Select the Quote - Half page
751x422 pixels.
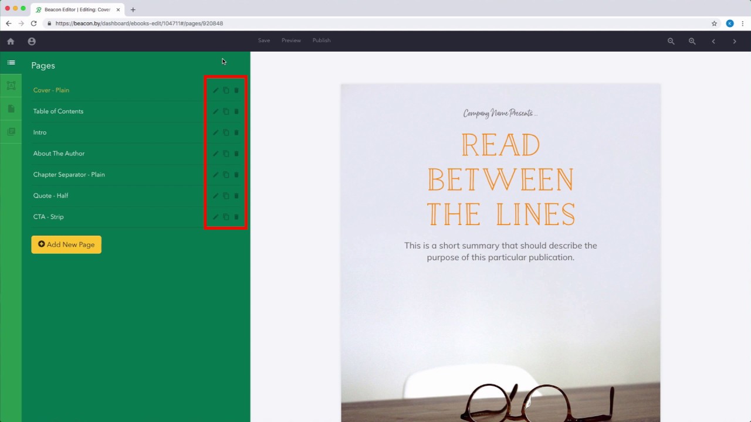[50, 196]
